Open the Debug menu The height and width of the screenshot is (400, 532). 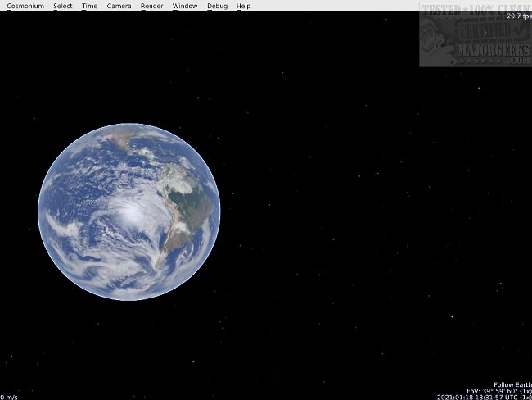(217, 6)
